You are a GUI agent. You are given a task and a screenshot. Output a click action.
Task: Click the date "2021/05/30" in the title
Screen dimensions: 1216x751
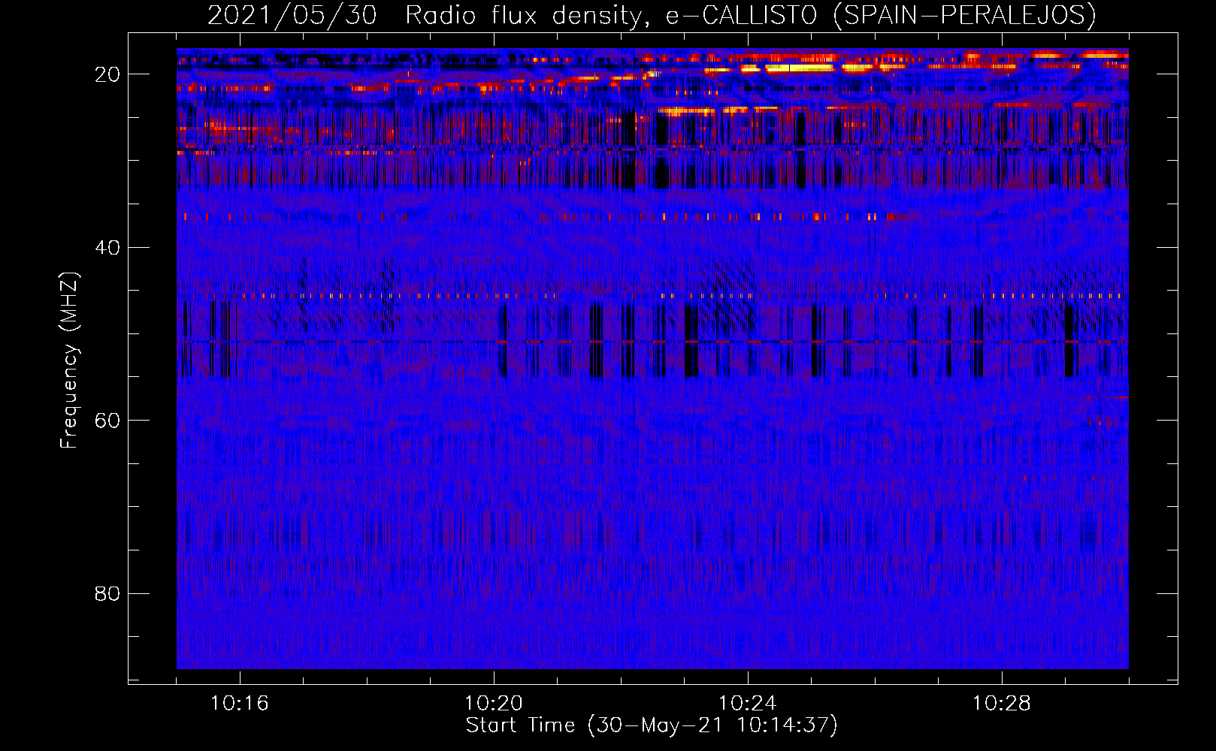click(x=292, y=15)
